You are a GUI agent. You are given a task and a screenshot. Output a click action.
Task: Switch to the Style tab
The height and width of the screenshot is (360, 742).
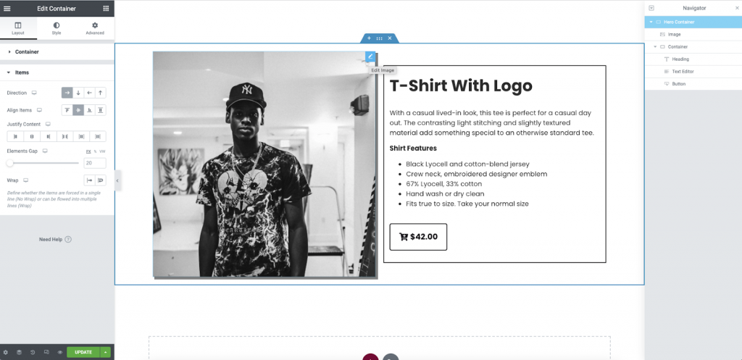[57, 28]
